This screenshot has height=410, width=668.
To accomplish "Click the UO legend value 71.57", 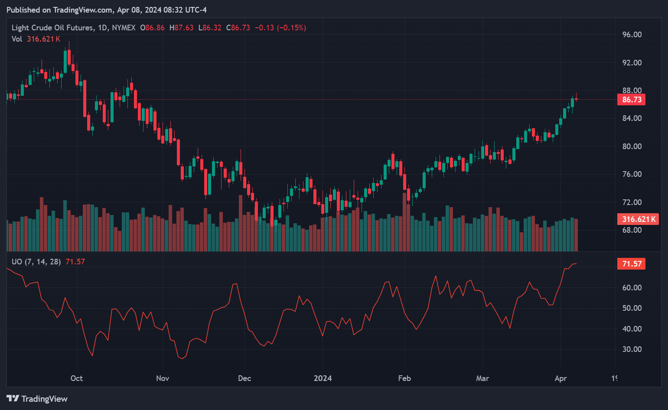I will (75, 262).
